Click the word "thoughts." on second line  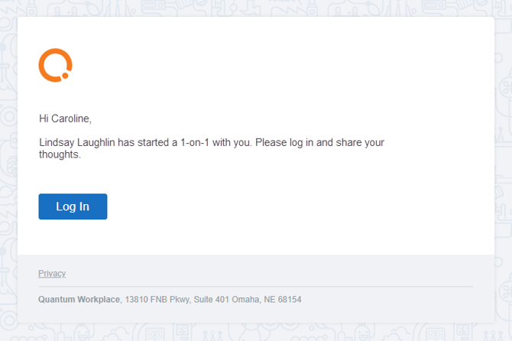(60, 154)
